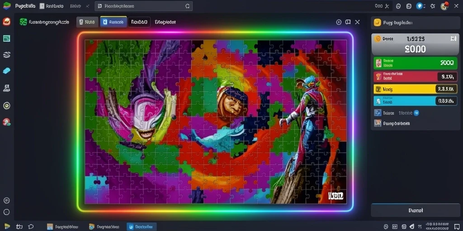Click the wide dark button at panel bottom

[x=416, y=210]
